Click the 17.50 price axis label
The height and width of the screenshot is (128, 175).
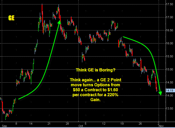coord(169,4)
